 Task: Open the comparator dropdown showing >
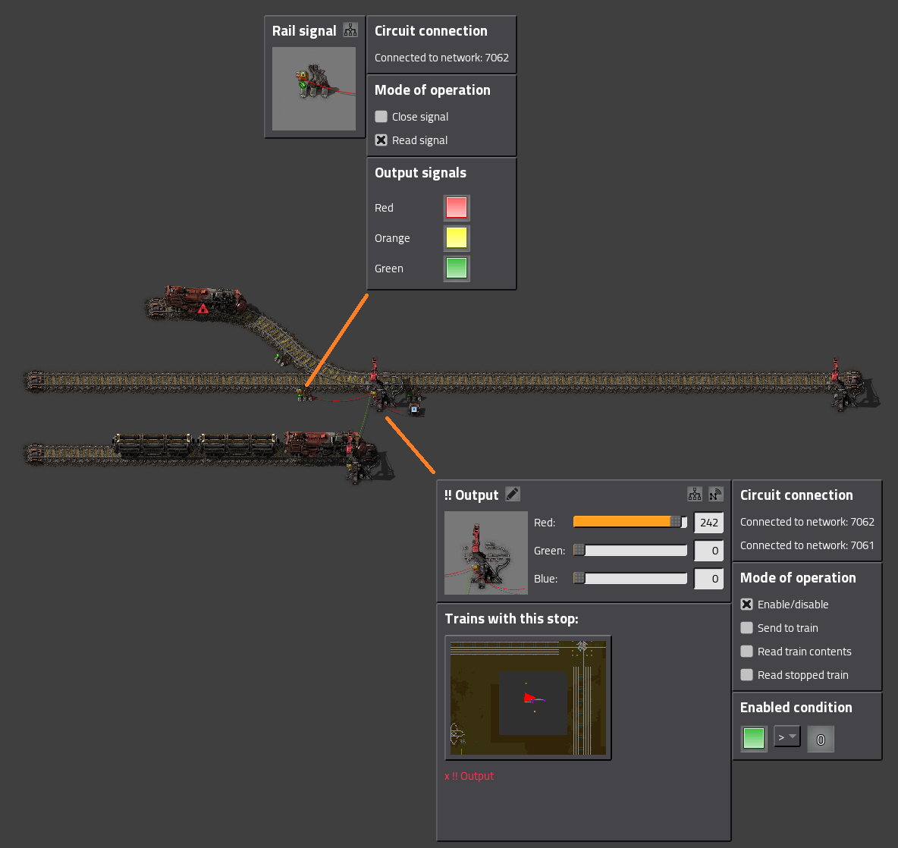pos(787,737)
